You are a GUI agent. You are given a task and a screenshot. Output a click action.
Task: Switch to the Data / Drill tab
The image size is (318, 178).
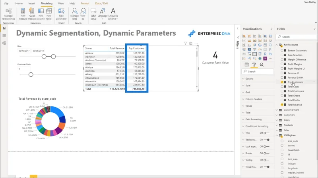102,4
